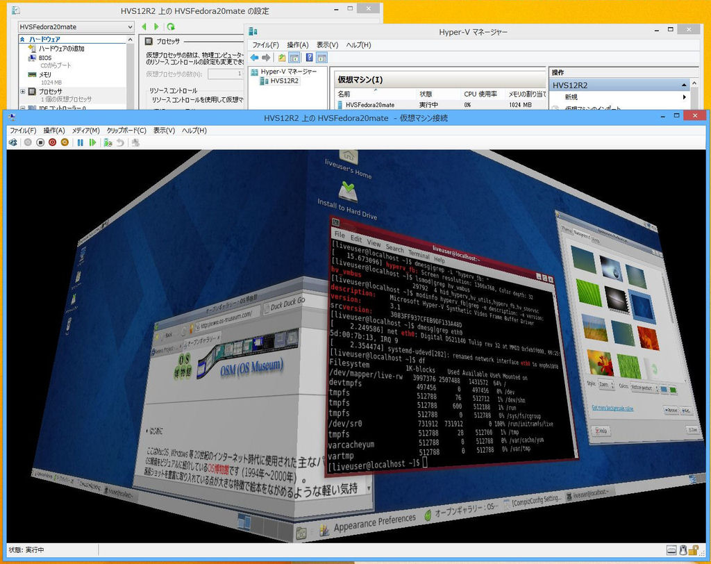
Task: Collapse HVS12R2 actions header arrow
Action: [x=684, y=85]
